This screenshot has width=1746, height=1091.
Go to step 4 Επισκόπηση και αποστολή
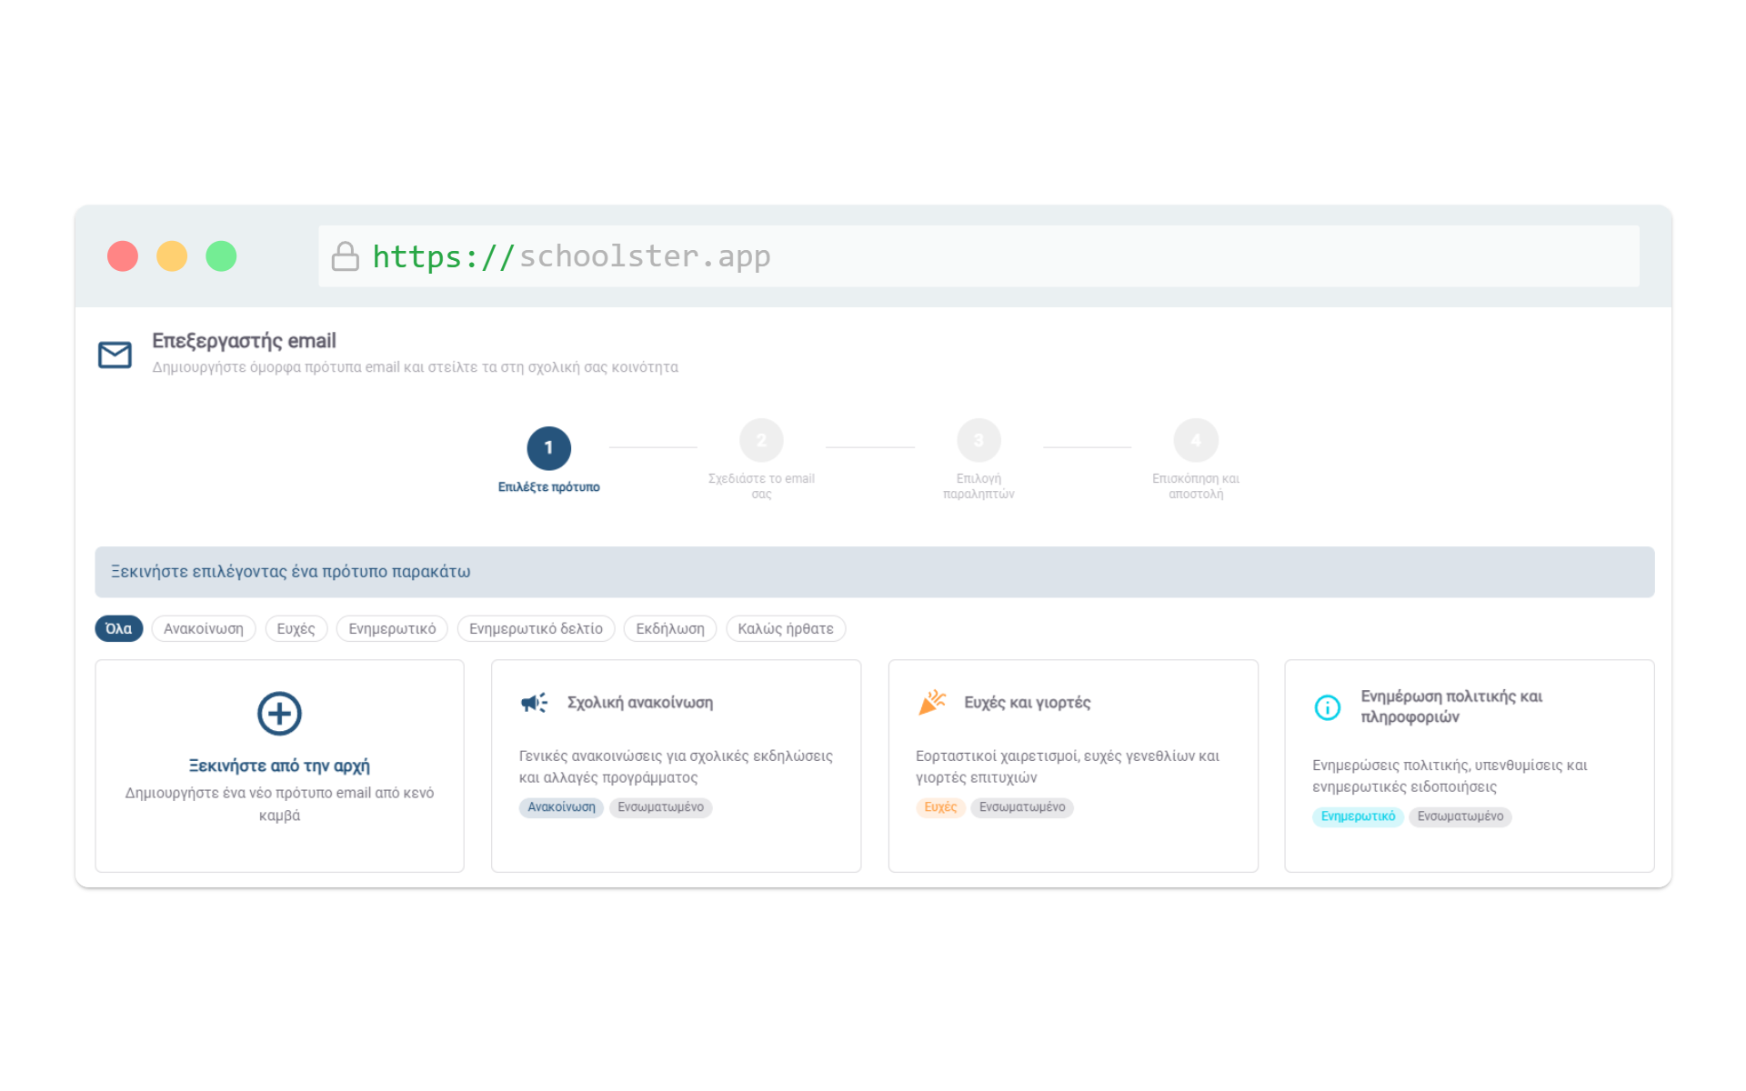coord(1196,441)
